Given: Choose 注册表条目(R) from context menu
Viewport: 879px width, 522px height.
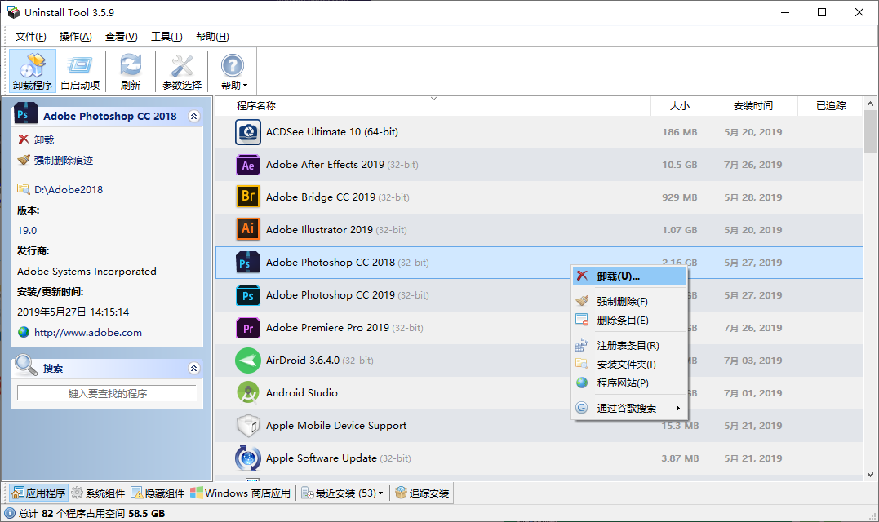Looking at the screenshot, I should [629, 346].
